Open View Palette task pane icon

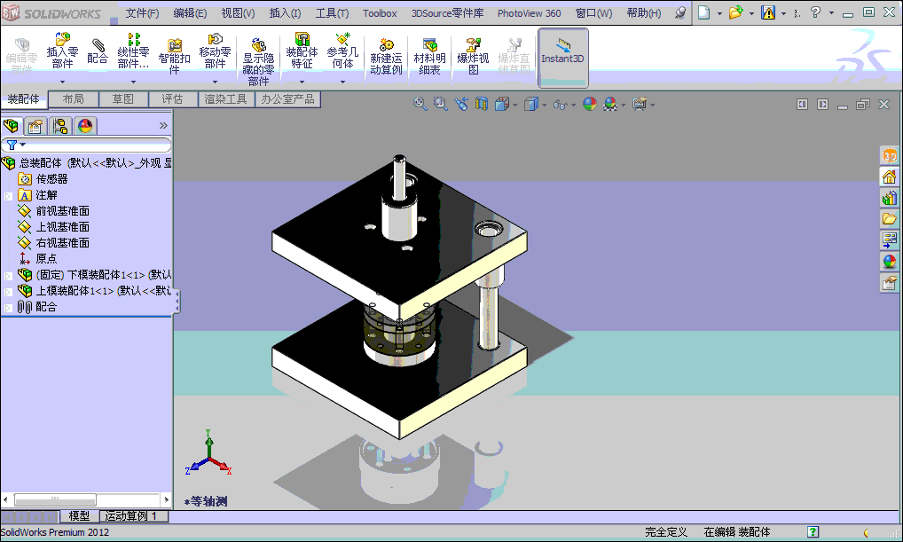coord(890,240)
